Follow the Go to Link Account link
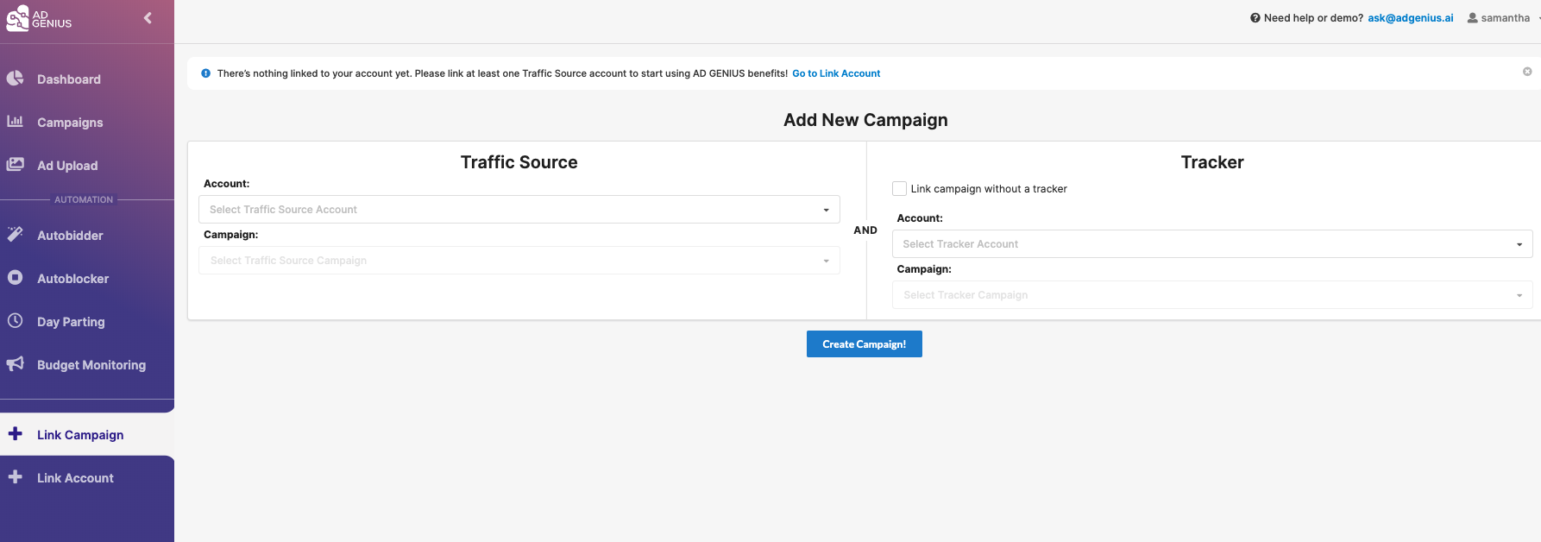This screenshot has width=1541, height=542. point(836,73)
